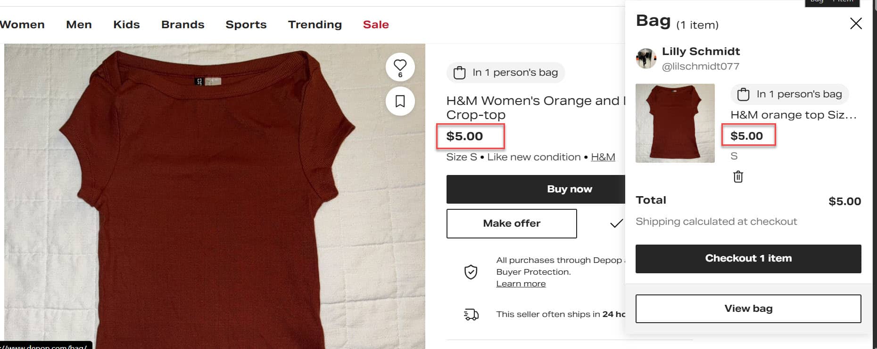877x349 pixels.
Task: Save item using bookmark icon
Action: [x=400, y=101]
